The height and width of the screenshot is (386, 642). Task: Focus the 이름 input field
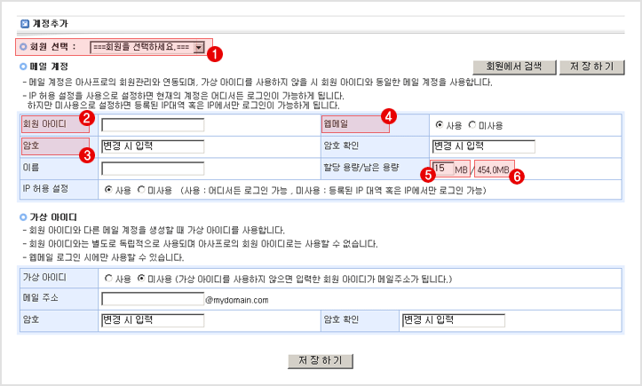point(153,168)
